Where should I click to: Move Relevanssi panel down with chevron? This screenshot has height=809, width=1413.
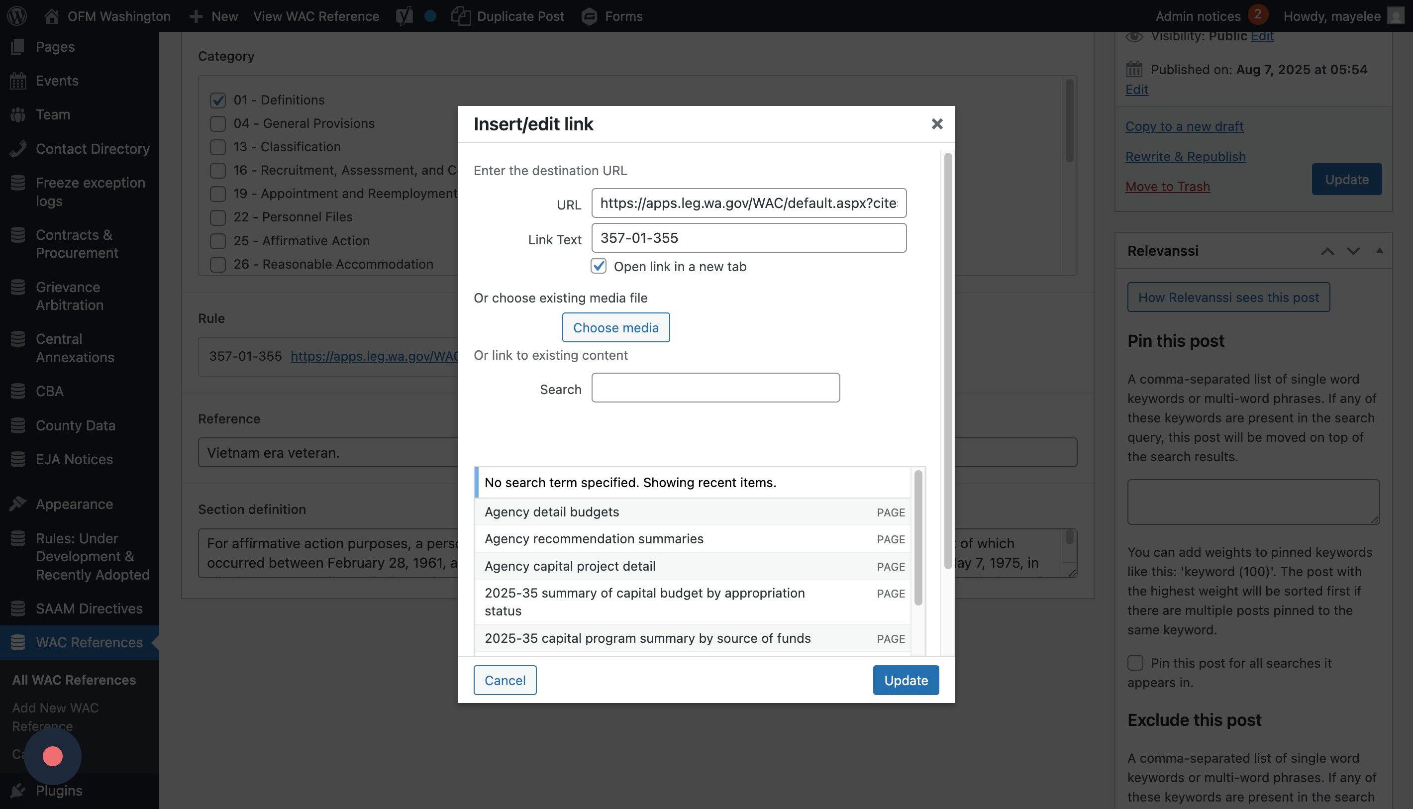1353,251
